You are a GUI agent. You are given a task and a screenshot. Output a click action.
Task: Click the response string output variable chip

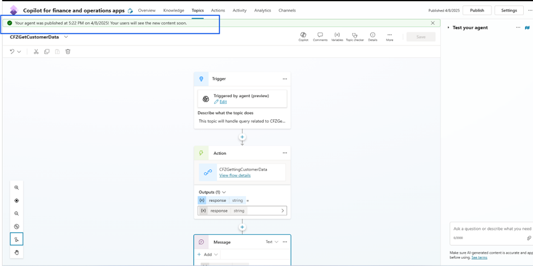[221, 201]
